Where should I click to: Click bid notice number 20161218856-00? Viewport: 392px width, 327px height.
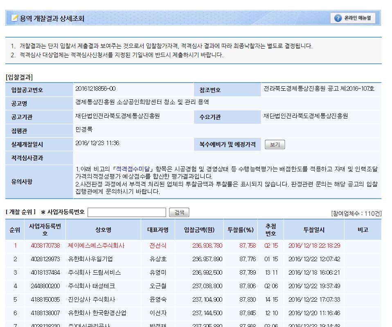coord(95,89)
